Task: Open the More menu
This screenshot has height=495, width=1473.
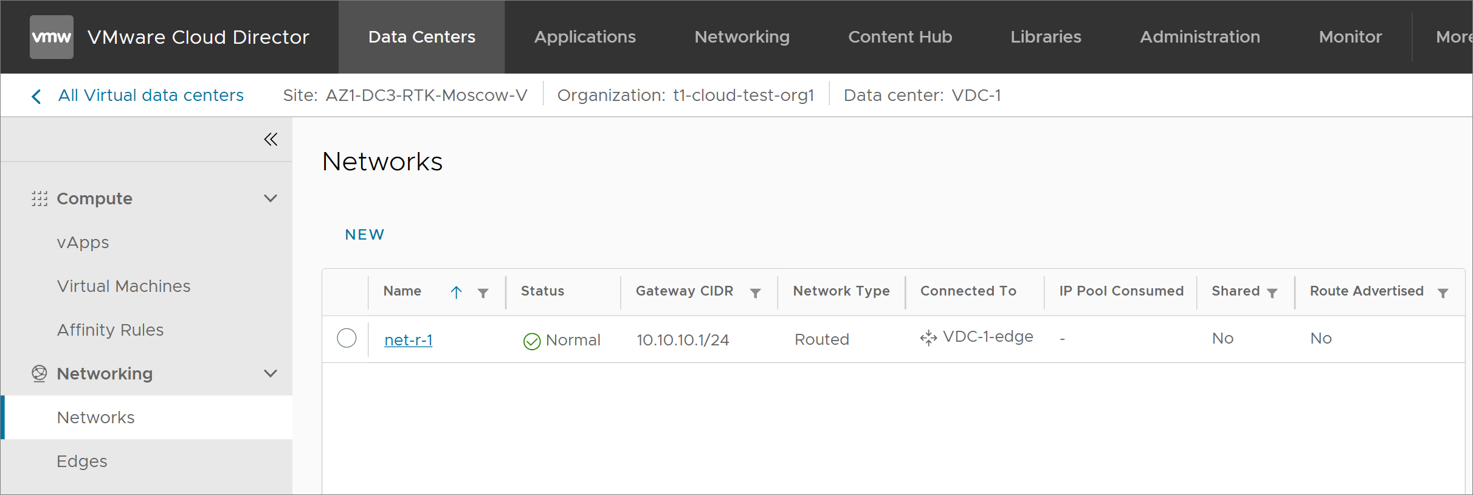Action: [1454, 37]
